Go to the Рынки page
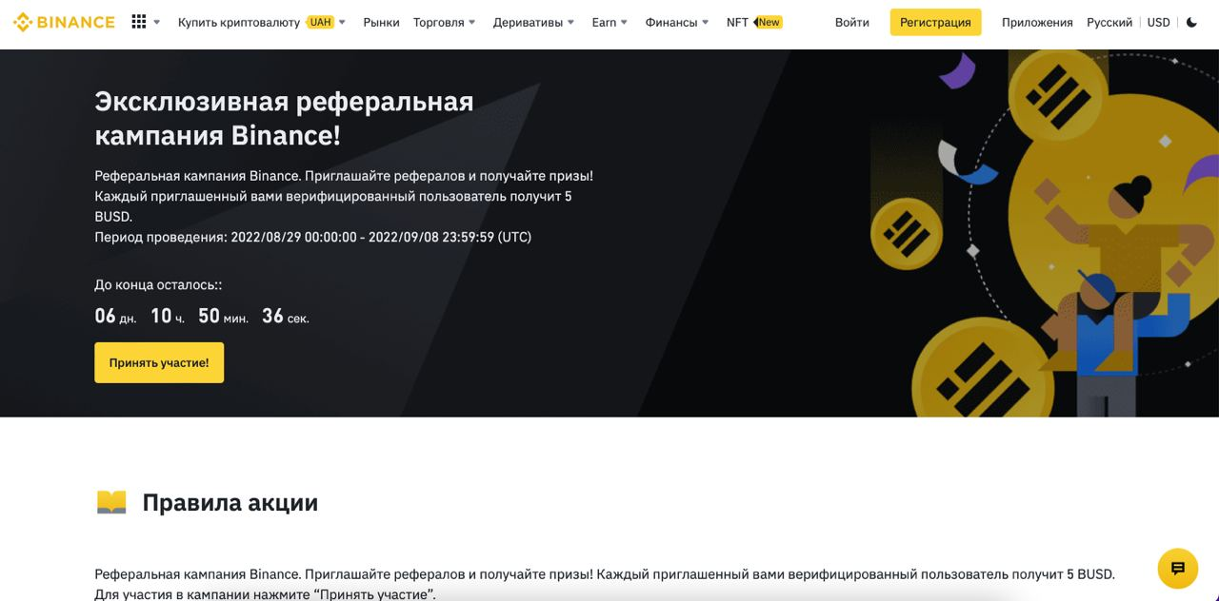This screenshot has width=1219, height=601. (x=381, y=22)
